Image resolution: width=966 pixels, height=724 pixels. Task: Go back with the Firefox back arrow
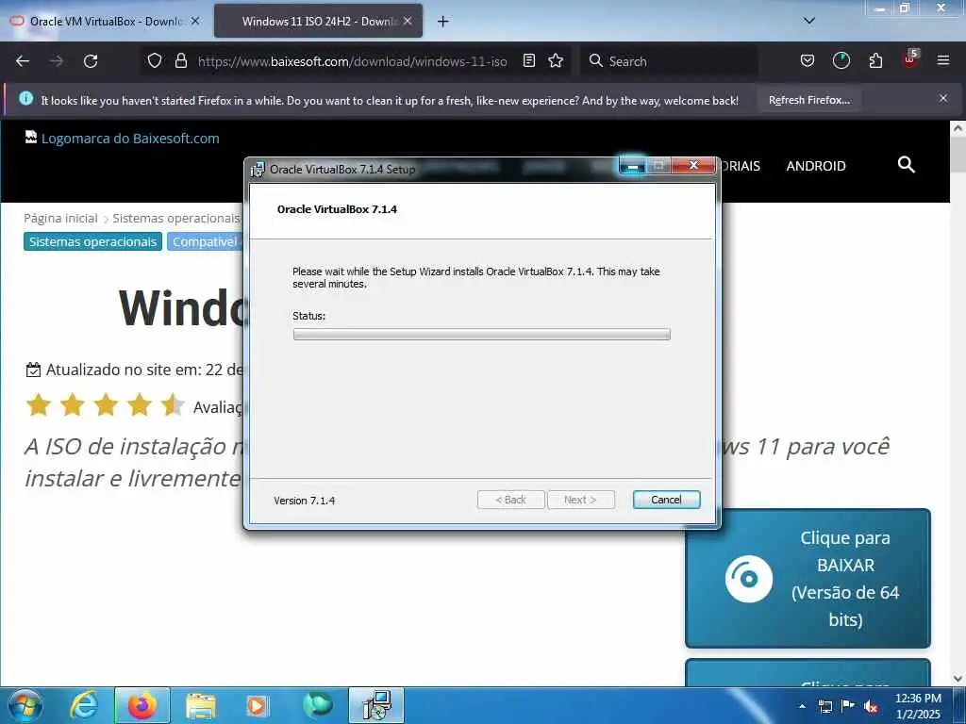coord(23,61)
